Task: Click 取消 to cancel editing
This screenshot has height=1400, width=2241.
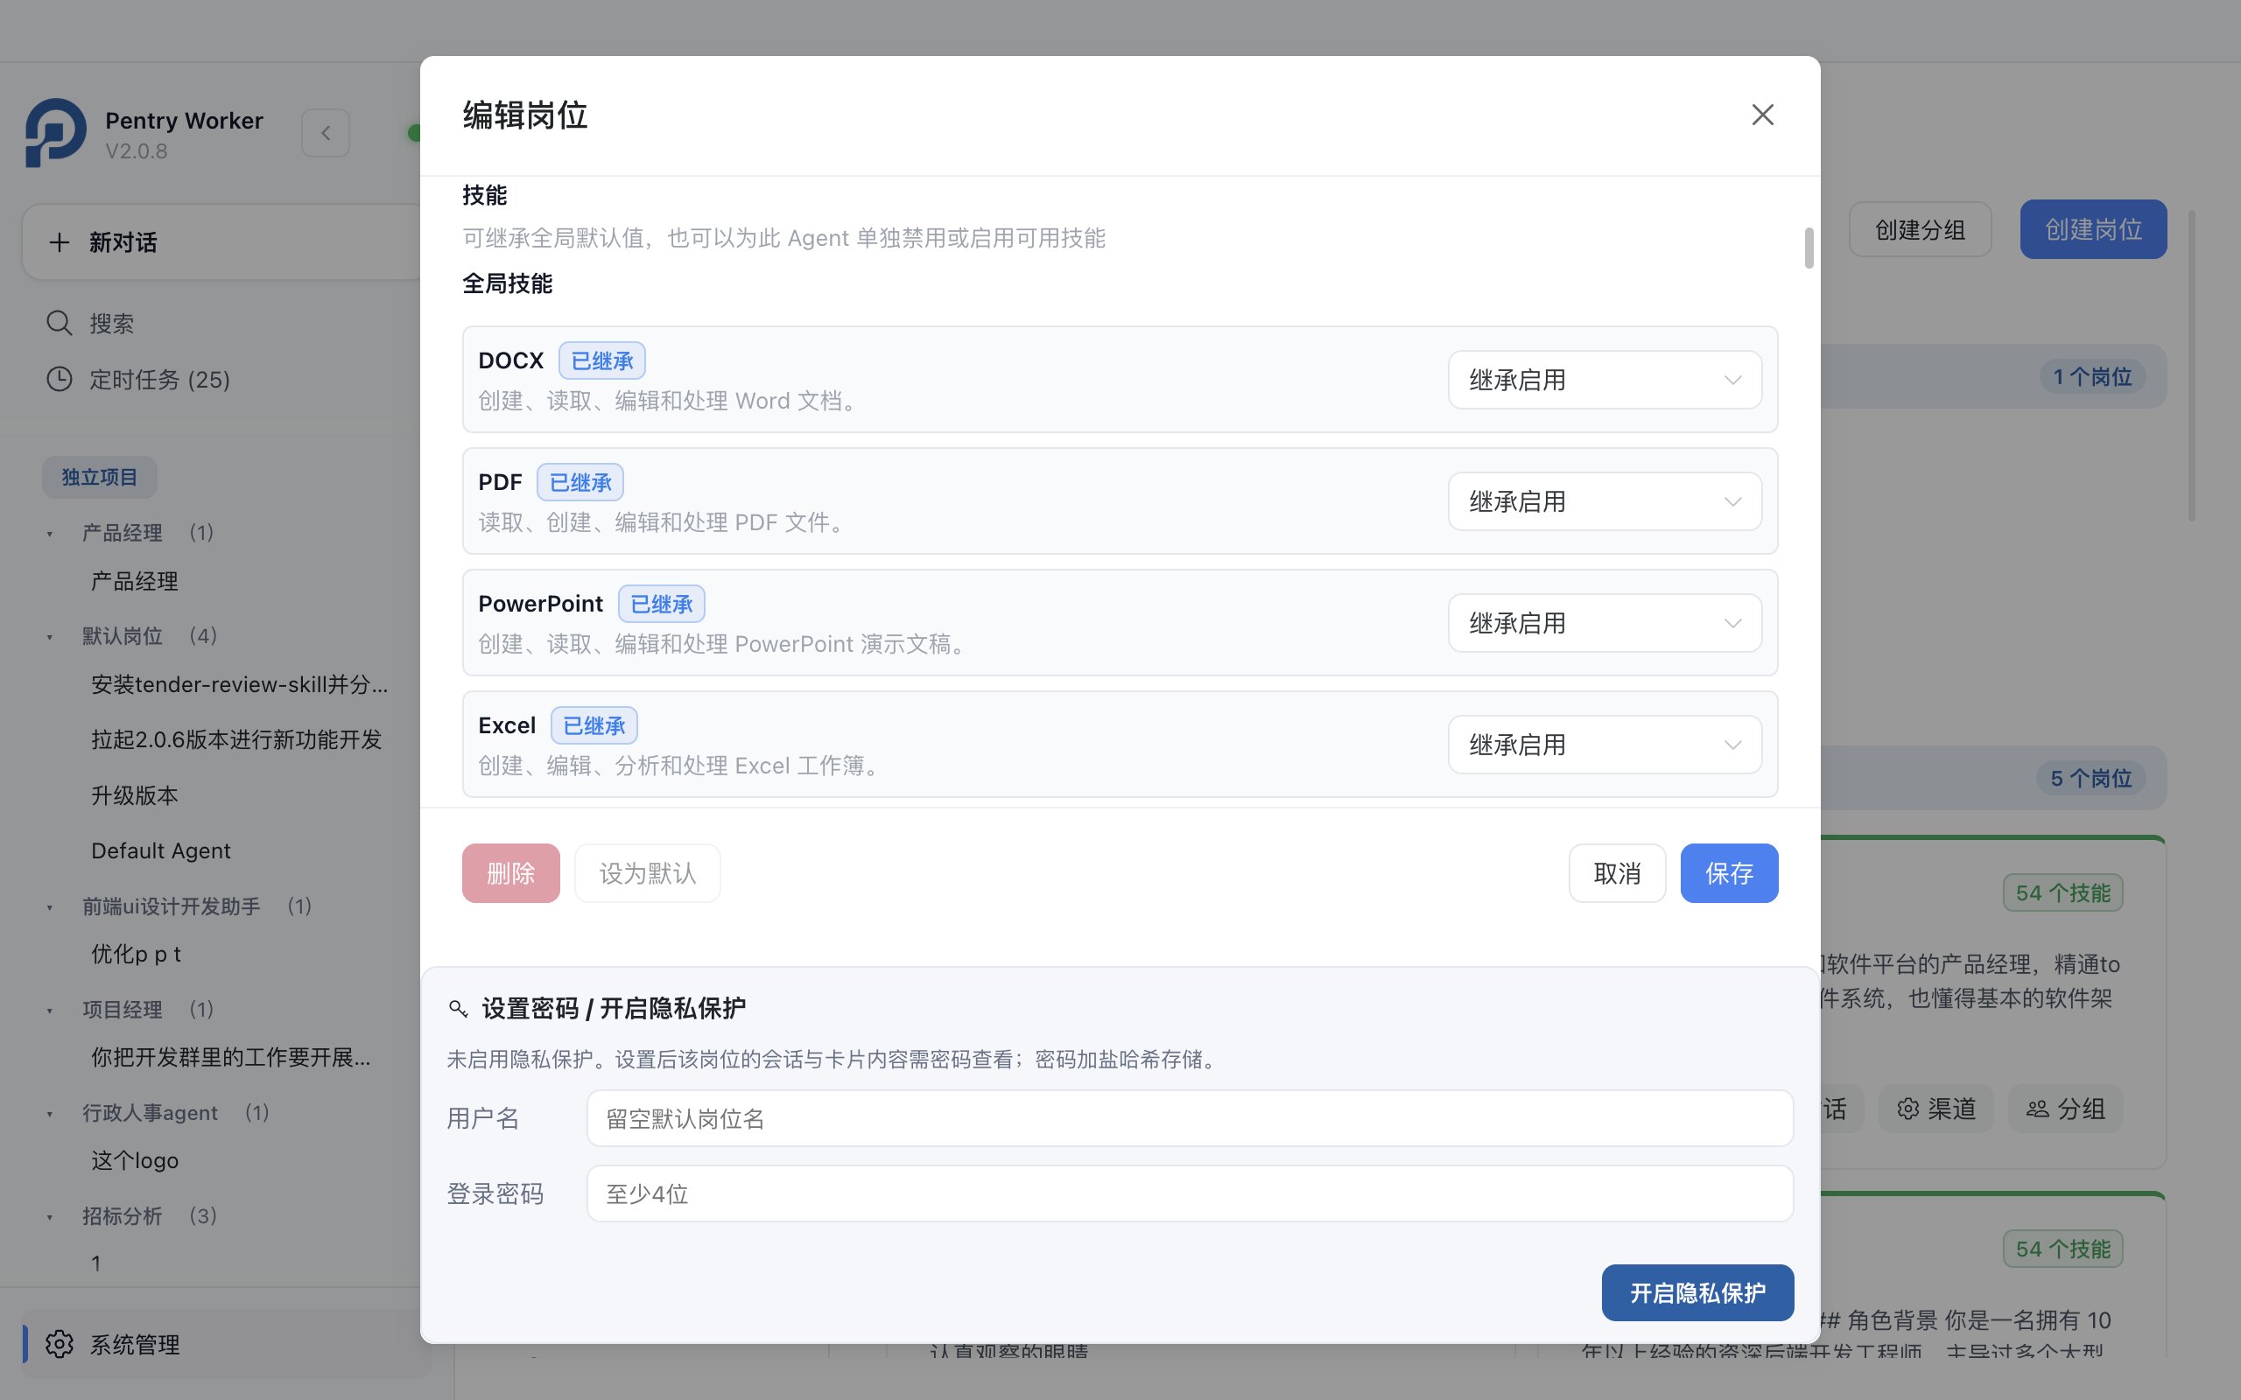Action: [1617, 873]
